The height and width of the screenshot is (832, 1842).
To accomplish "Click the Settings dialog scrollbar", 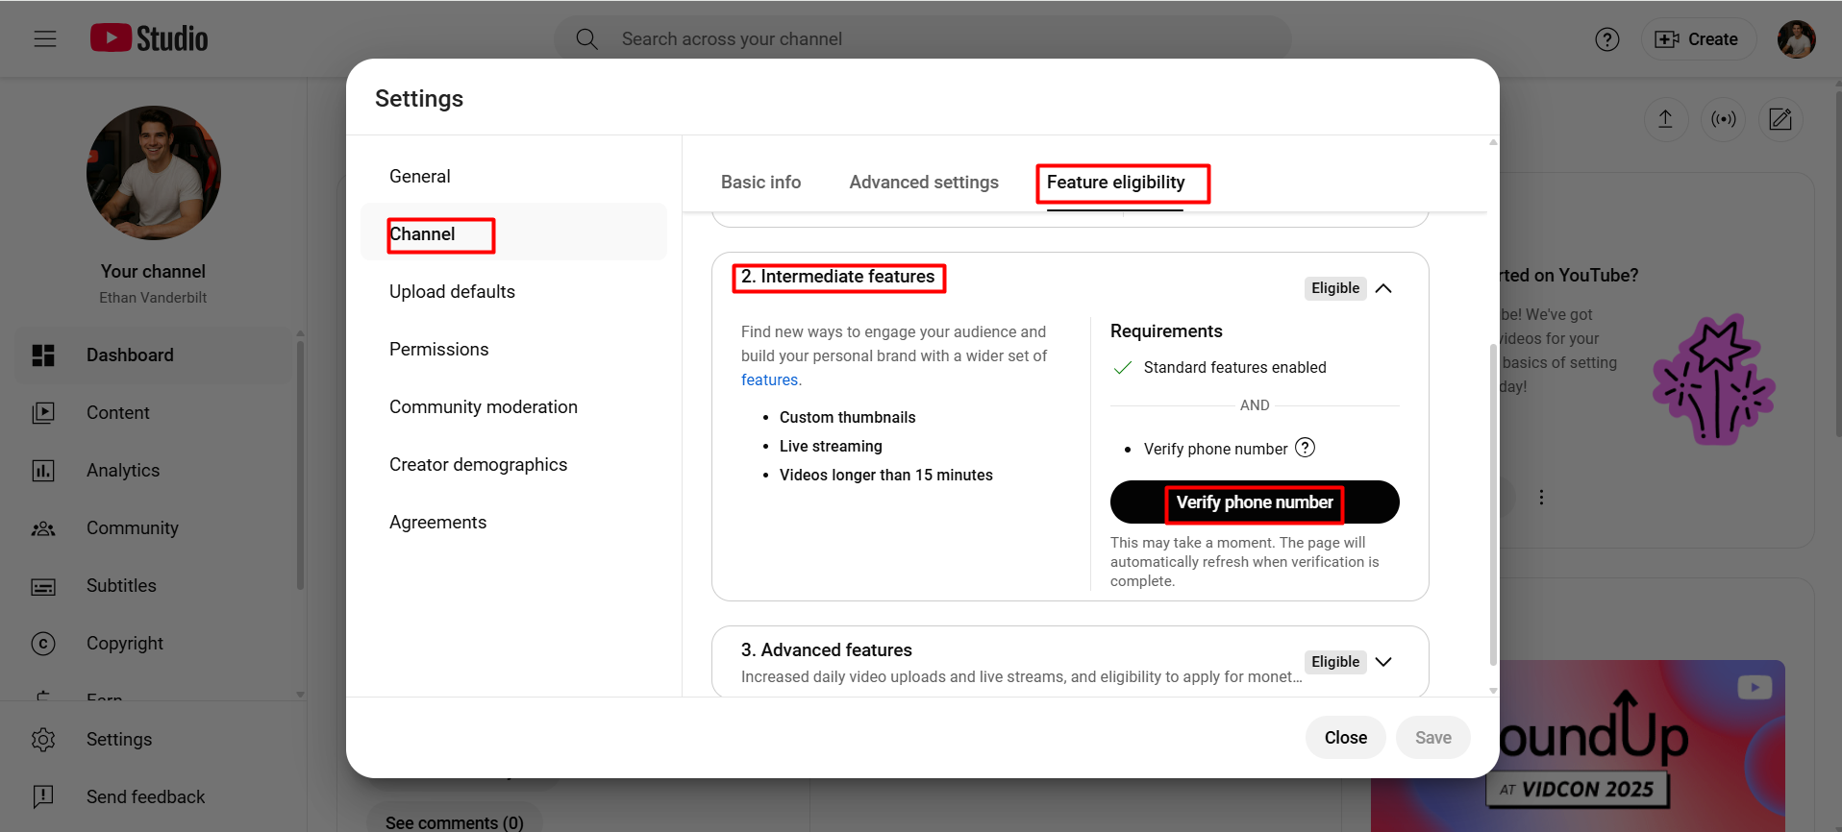I will [x=1493, y=504].
